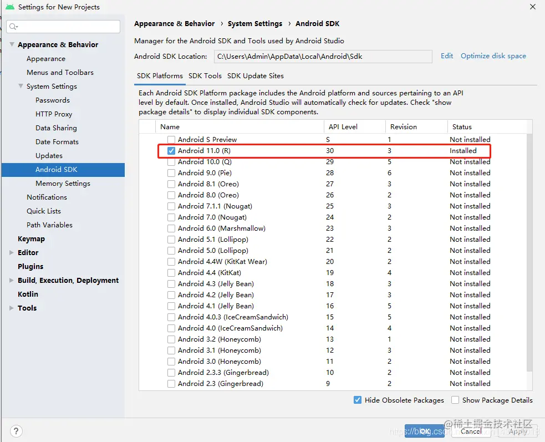Sort by the Status column header
This screenshot has width=545, height=442.
point(487,127)
